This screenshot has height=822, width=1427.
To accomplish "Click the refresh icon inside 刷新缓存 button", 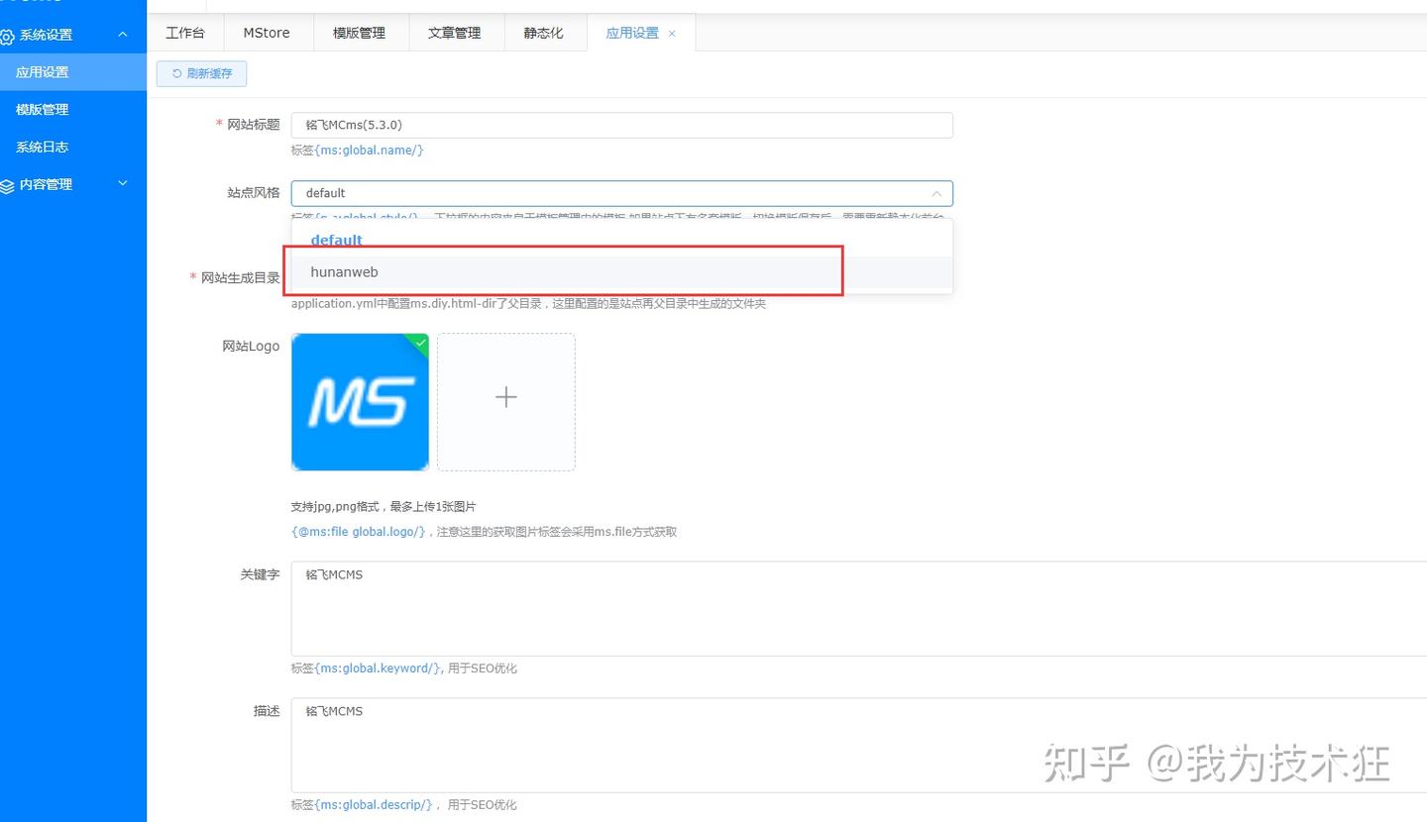I will 175,73.
